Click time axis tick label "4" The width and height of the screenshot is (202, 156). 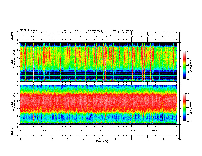(84, 139)
